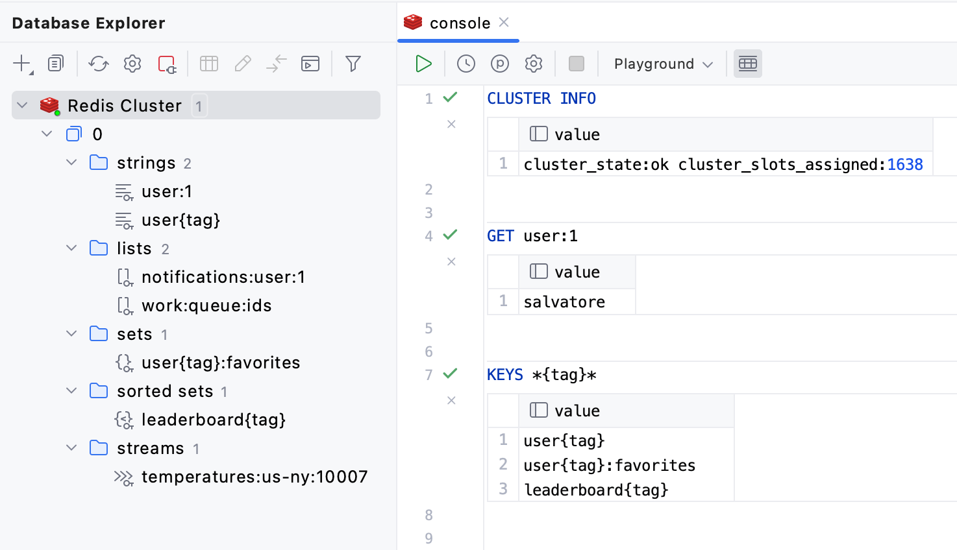Toggle the In-Editor Results button
Screen dimensions: 957x550
[747, 64]
